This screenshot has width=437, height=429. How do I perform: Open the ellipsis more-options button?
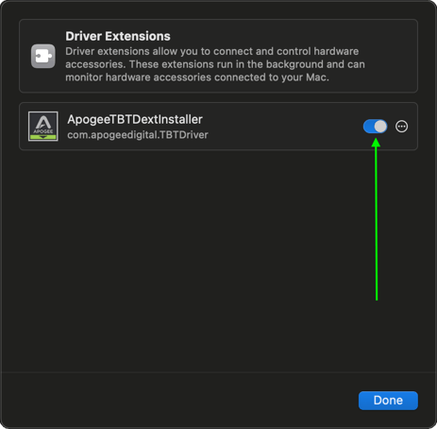[401, 127]
